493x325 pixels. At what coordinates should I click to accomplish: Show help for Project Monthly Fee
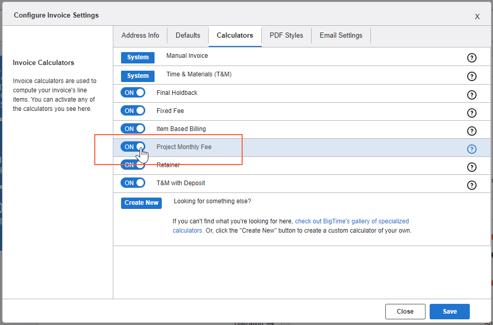pyautogui.click(x=471, y=149)
